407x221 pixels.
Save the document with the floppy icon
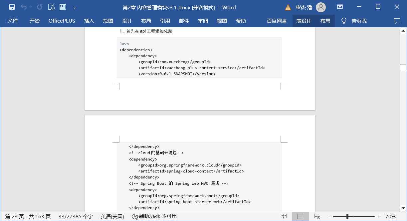[12, 7]
